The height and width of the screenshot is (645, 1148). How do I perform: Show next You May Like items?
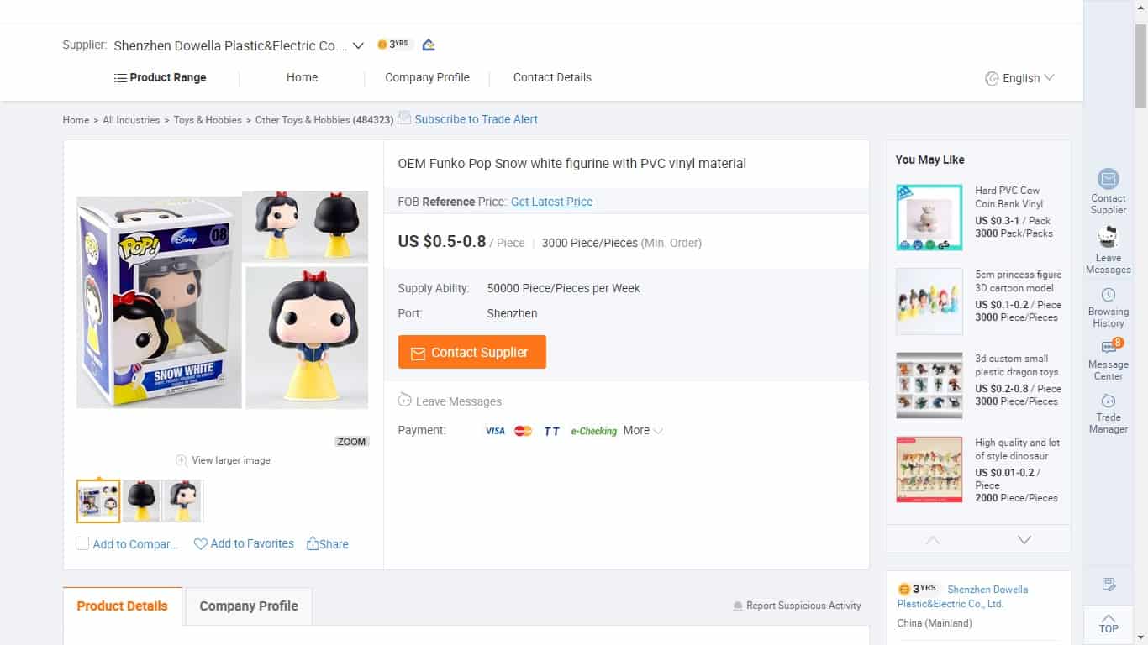point(1024,540)
